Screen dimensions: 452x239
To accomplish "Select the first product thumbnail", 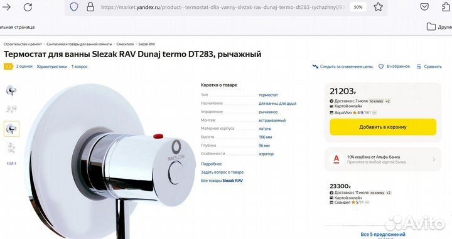I will (11, 90).
